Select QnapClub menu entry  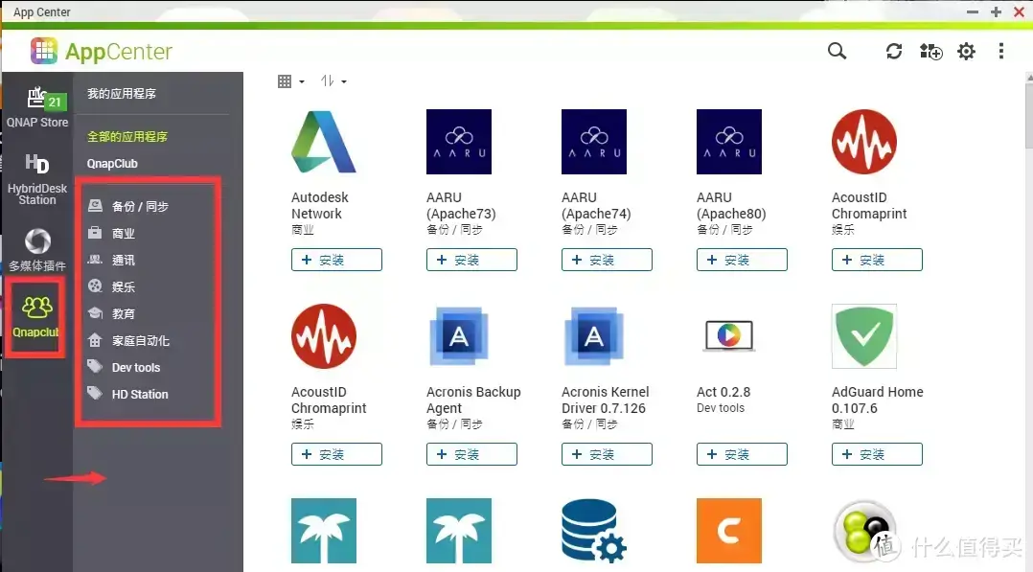point(112,164)
